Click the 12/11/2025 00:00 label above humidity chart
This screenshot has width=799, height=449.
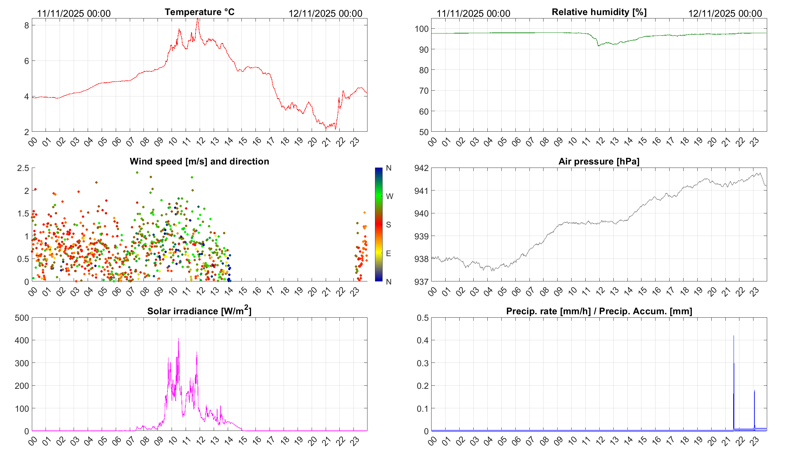pos(725,13)
